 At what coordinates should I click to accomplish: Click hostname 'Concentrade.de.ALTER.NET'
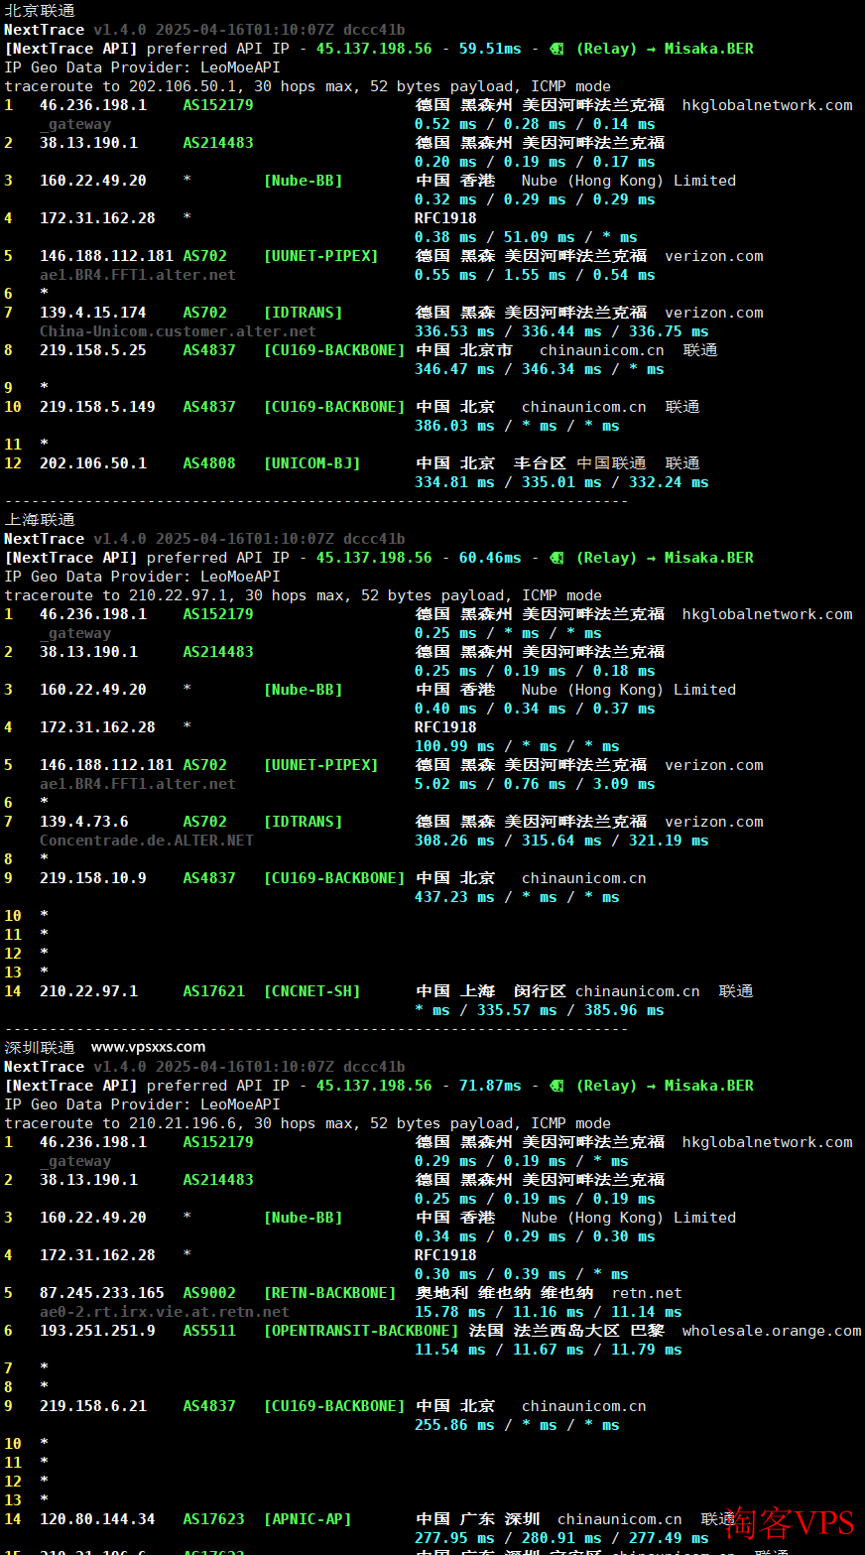tap(147, 841)
